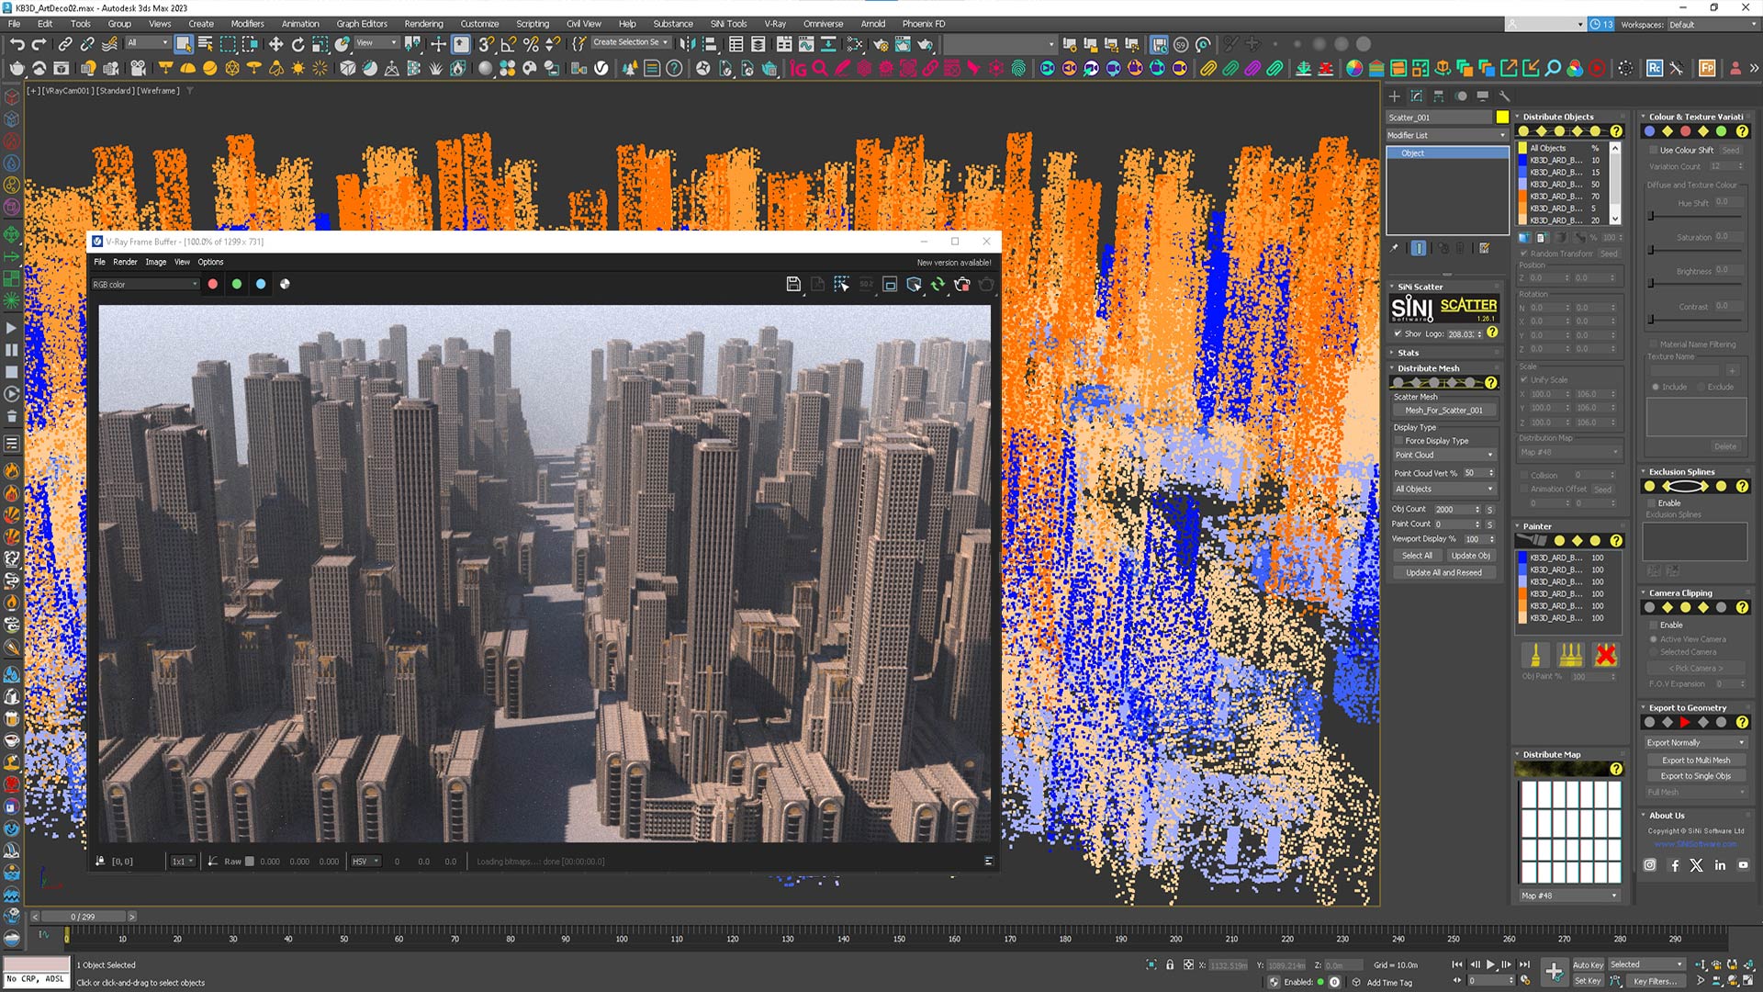Click the Redo arrow in main toolbar
1763x992 pixels.
(x=39, y=44)
